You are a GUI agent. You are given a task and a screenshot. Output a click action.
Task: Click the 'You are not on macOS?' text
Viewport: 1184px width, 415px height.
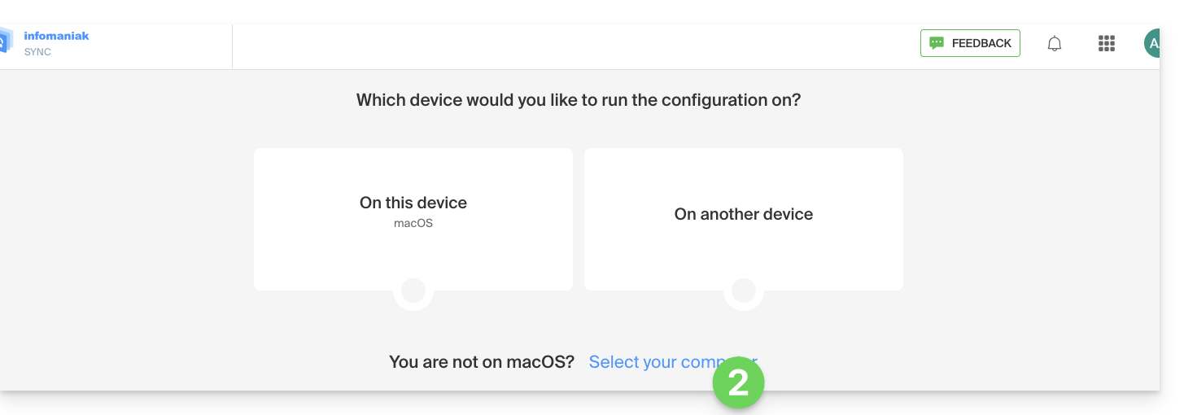click(x=482, y=362)
